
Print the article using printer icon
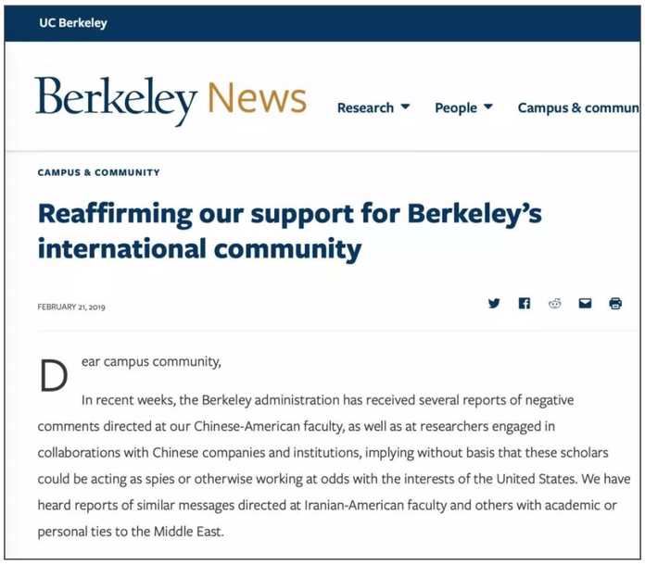coord(615,304)
